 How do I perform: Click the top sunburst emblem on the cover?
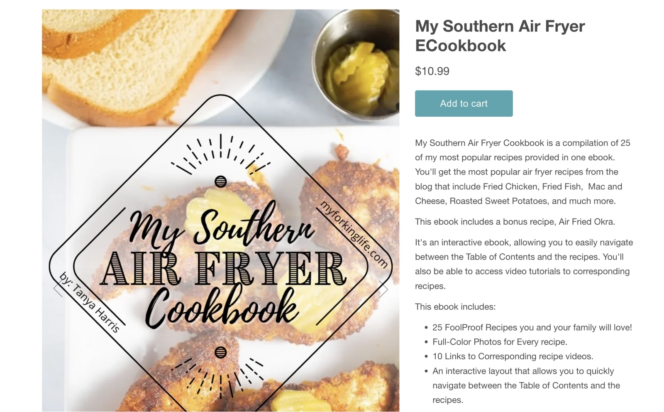pyautogui.click(x=220, y=160)
